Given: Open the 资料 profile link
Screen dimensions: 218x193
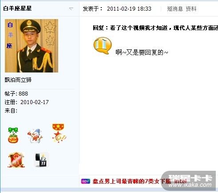Looking at the screenshot, I should tap(191, 9).
